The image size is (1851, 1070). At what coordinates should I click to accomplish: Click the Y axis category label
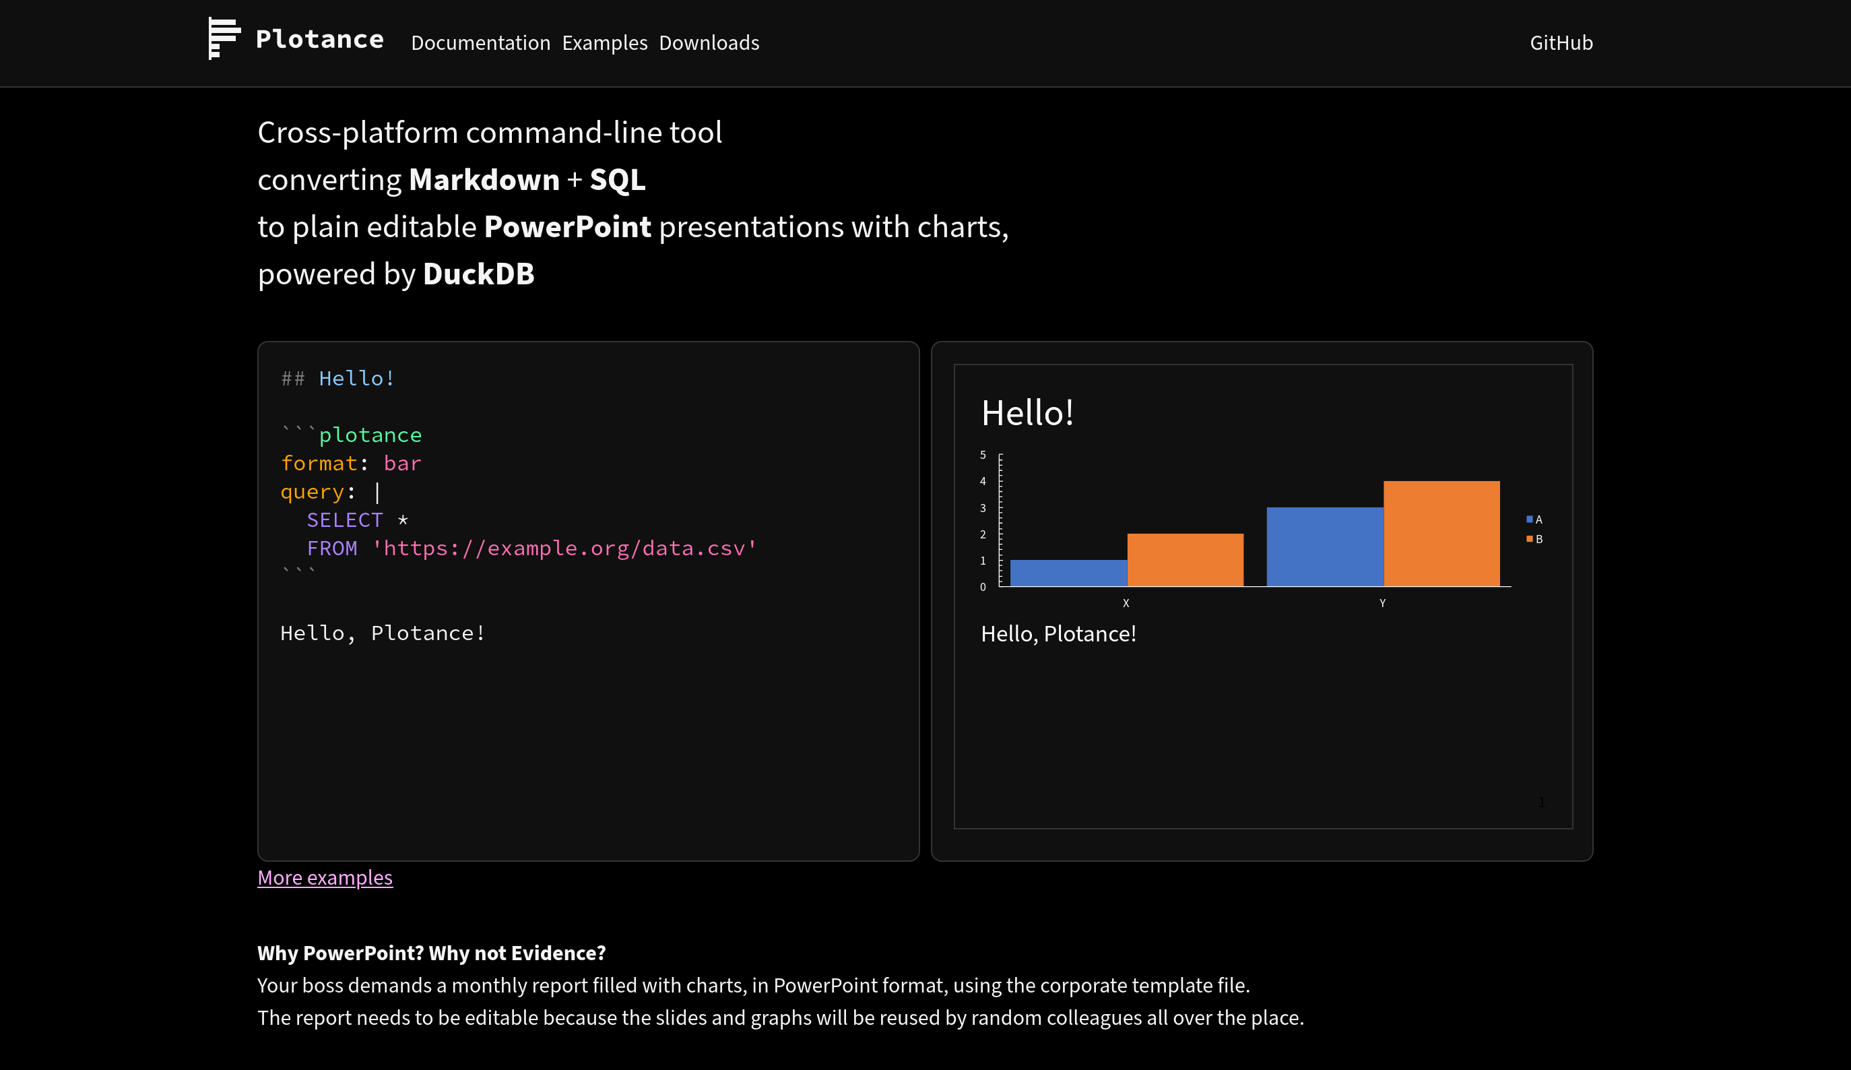[1382, 602]
